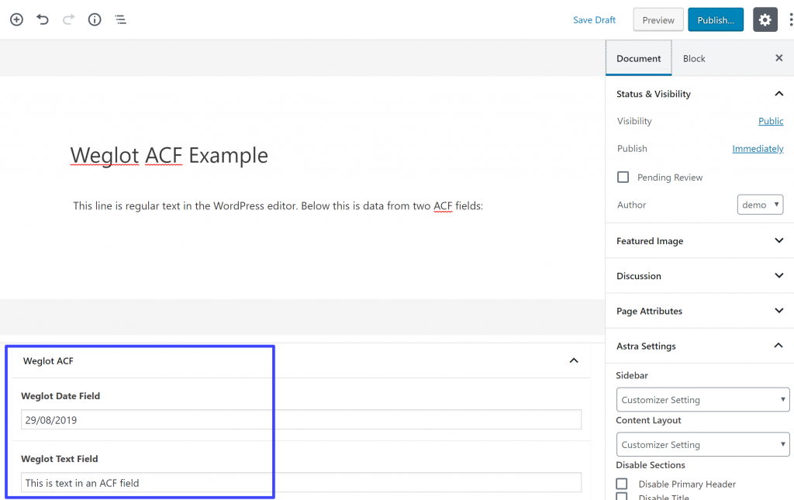Click the Weglot Text Field label

tap(59, 458)
